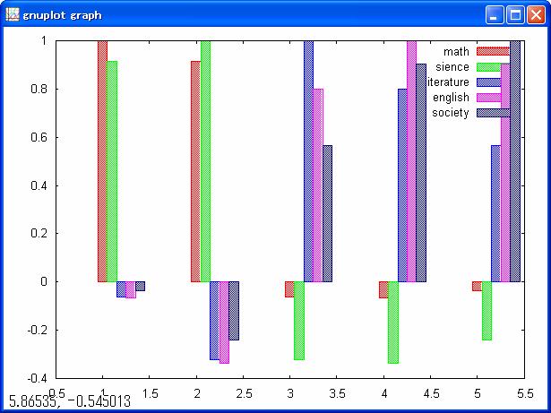This screenshot has width=551, height=413.
Task: Click the tall green bar in group 2
Action: click(x=205, y=161)
